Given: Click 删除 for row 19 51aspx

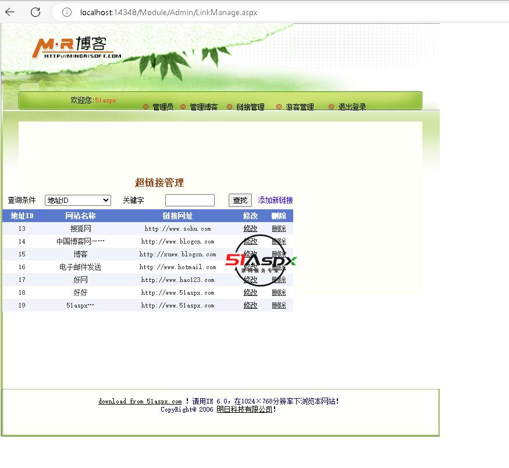Looking at the screenshot, I should (279, 305).
